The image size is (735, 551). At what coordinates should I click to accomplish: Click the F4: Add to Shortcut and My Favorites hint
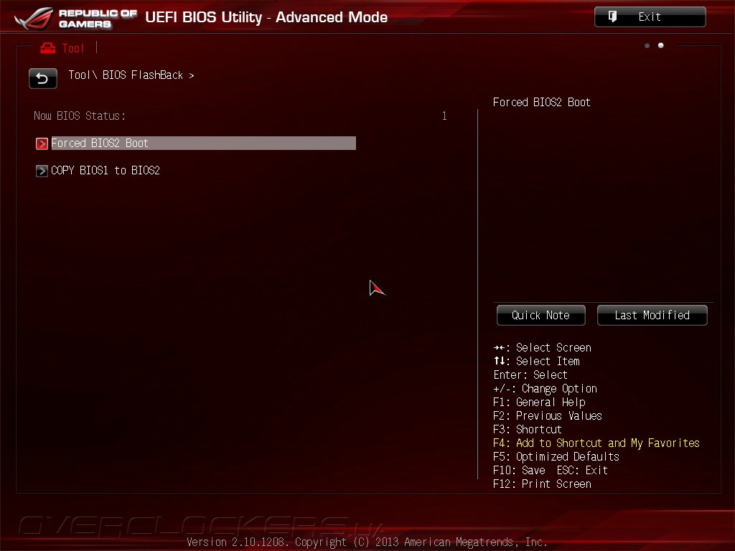[x=596, y=443]
